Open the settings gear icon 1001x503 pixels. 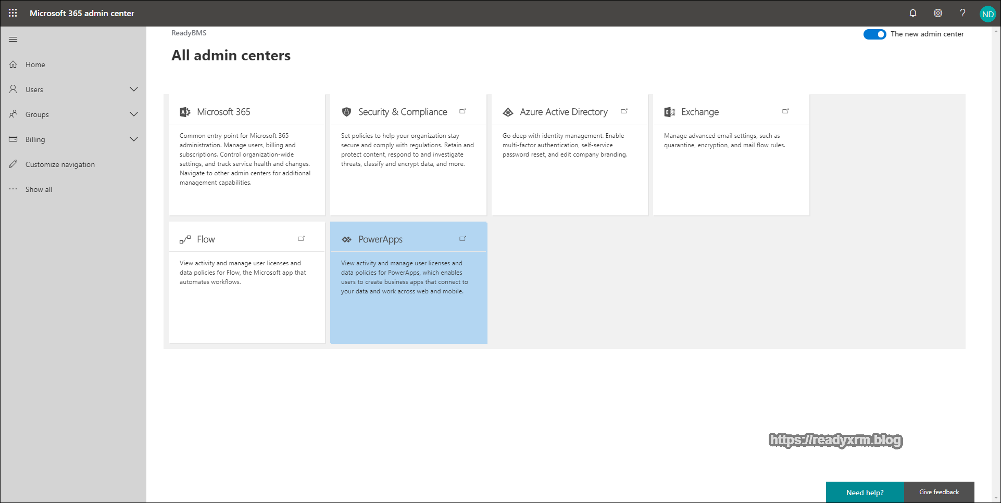[937, 13]
